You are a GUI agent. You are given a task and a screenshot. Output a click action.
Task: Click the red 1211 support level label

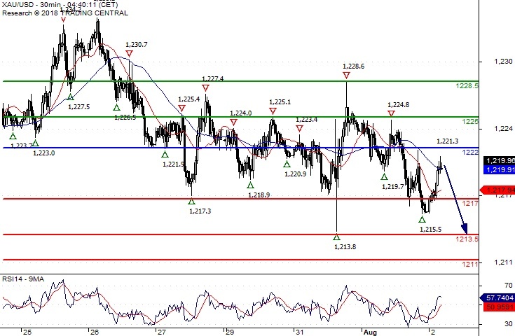[x=470, y=264]
